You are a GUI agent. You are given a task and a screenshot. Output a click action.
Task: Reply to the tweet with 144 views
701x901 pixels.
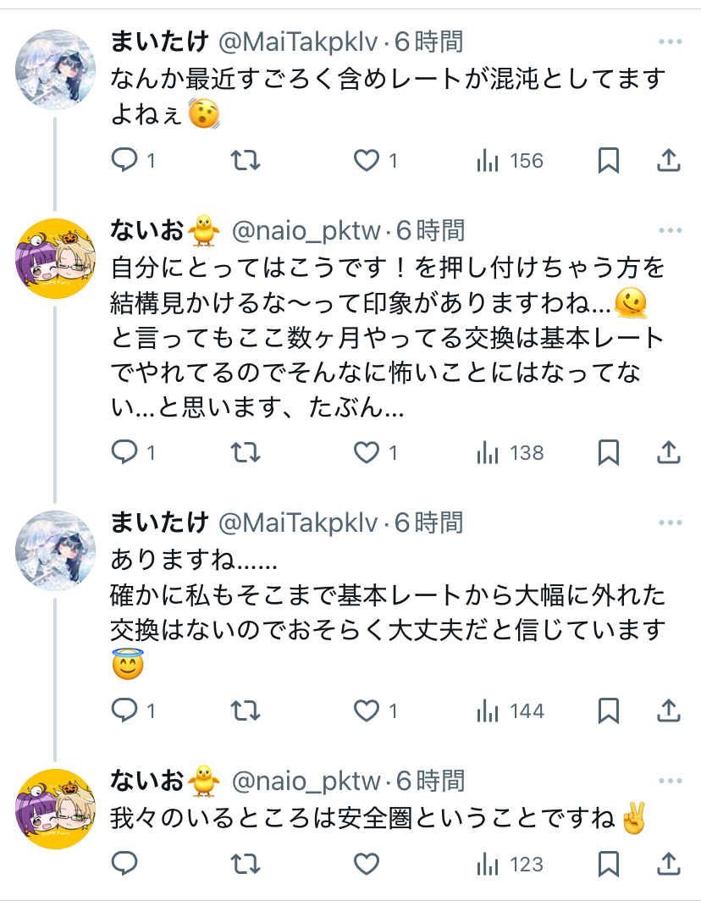tap(125, 710)
